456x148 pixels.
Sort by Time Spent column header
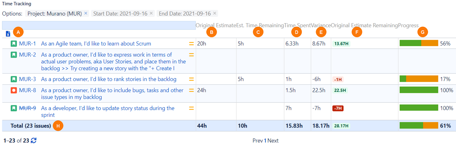(297, 25)
